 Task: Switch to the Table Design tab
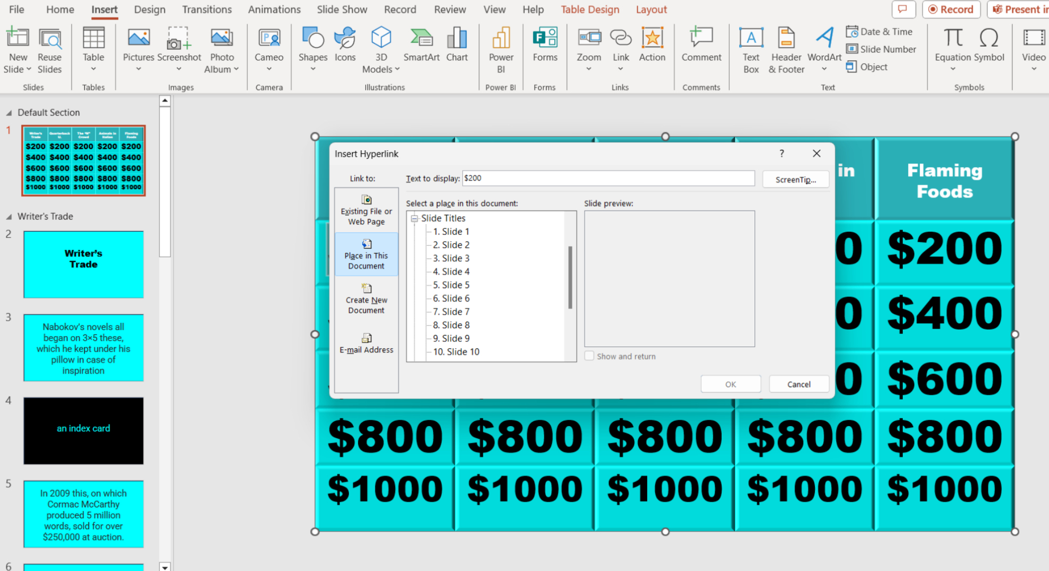coord(590,10)
